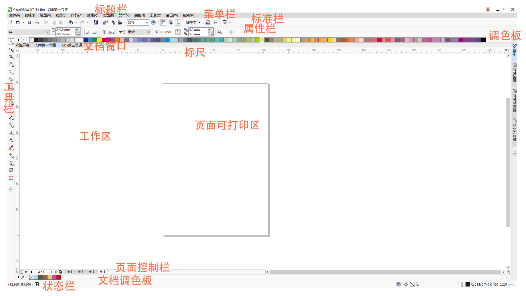This screenshot has height=296, width=526.
Task: Click the 贴齐(T) snap button
Action: (191, 22)
